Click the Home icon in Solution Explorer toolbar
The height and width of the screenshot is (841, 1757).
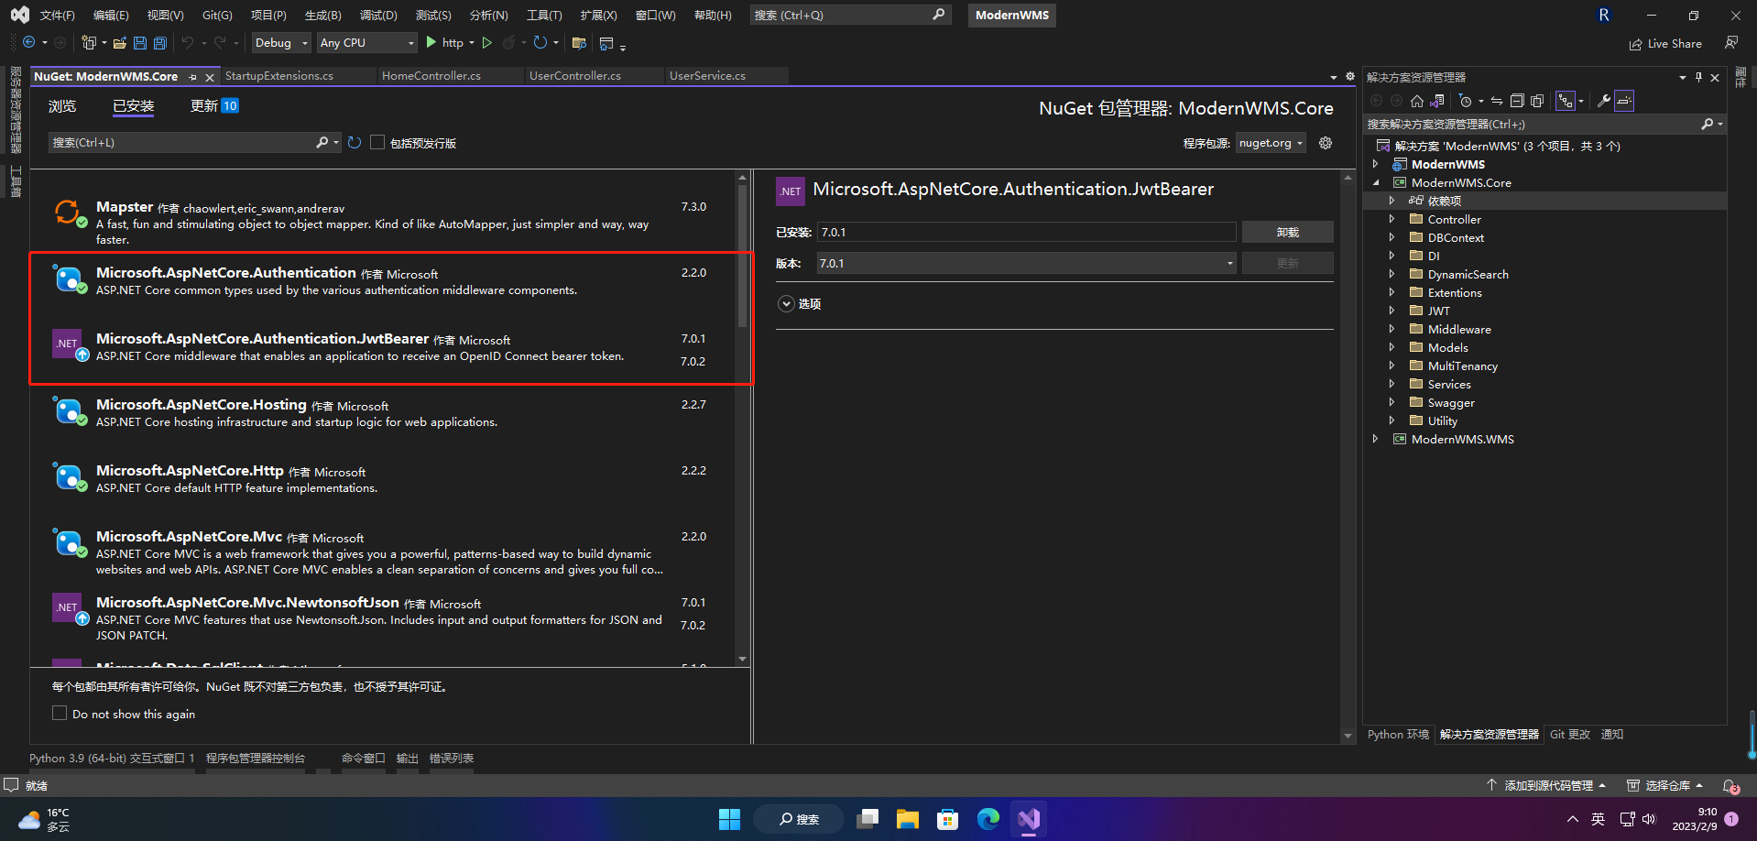click(x=1417, y=101)
